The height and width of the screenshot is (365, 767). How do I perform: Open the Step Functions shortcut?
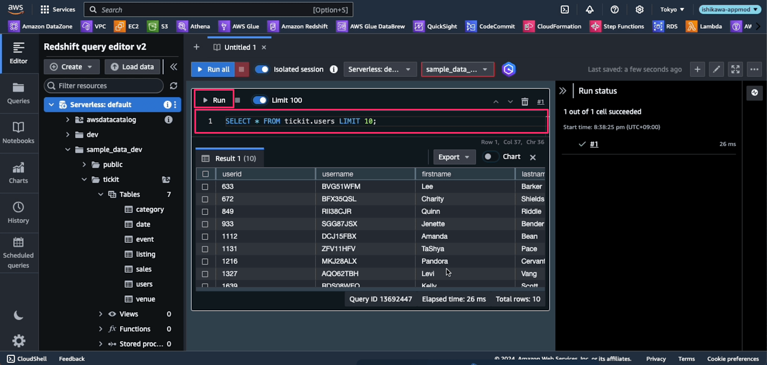(x=617, y=26)
